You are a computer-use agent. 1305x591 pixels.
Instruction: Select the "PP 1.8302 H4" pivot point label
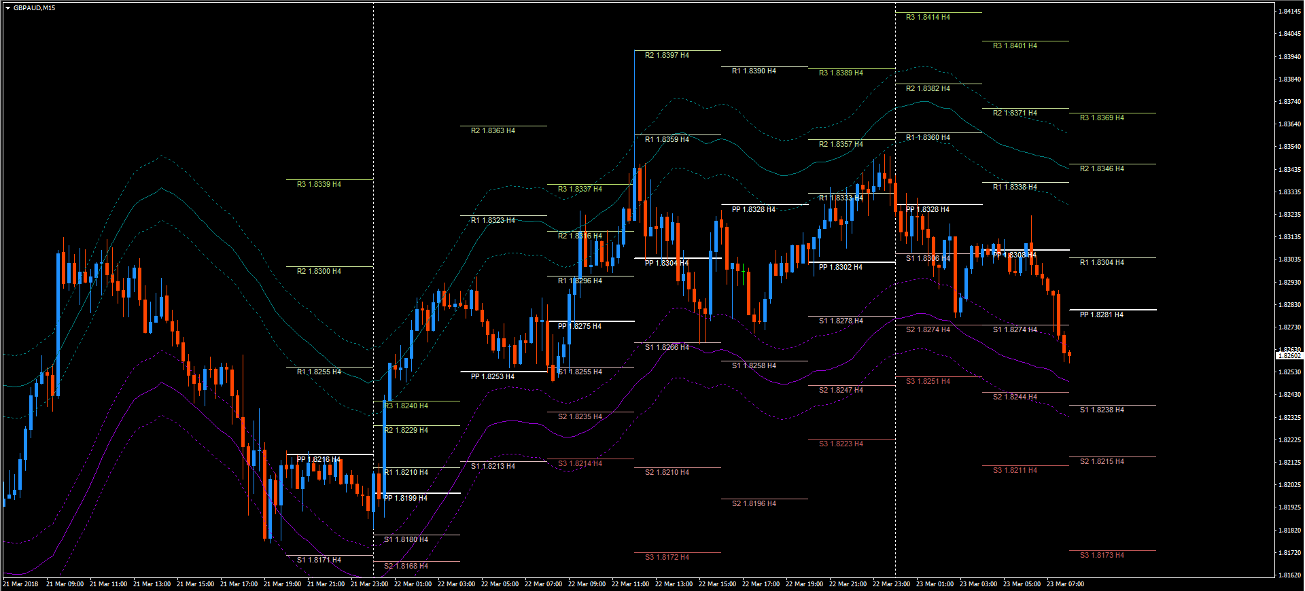tap(840, 268)
